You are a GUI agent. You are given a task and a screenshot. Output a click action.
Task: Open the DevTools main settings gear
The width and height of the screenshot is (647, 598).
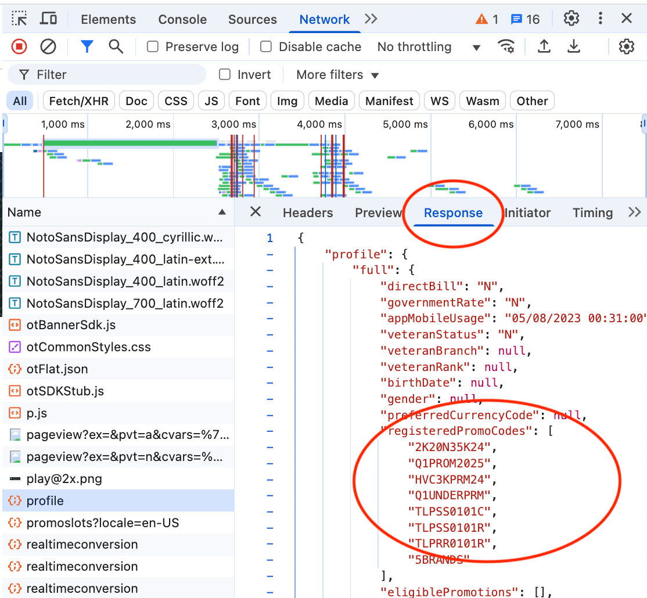pyautogui.click(x=571, y=19)
